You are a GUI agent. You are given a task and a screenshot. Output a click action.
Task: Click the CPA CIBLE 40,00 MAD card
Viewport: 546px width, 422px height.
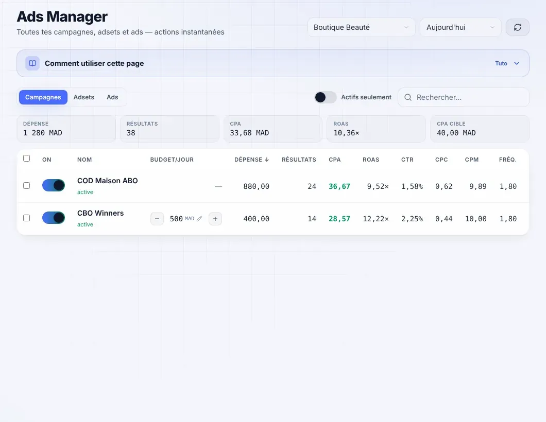[480, 129]
